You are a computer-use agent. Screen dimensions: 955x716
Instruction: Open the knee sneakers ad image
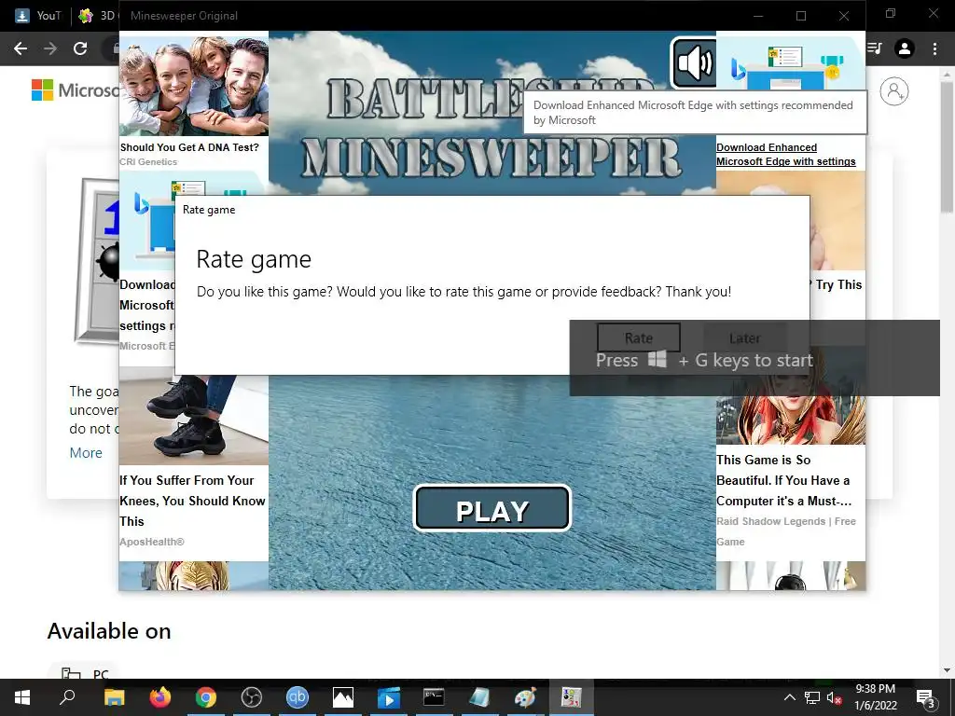pyautogui.click(x=194, y=420)
